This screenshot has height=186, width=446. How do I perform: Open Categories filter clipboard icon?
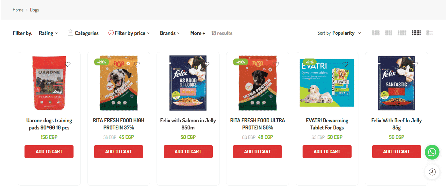(70, 33)
